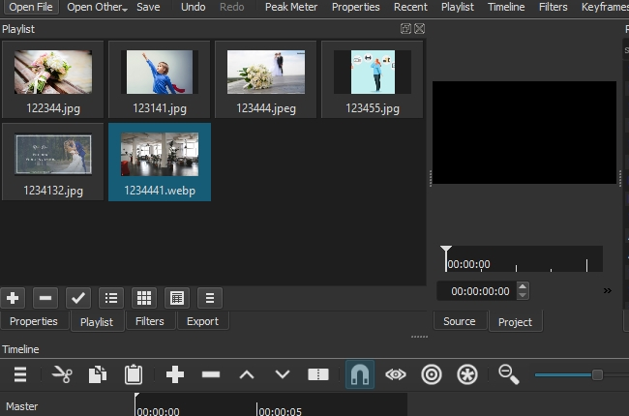Switch to the Properties tab
Image resolution: width=629 pixels, height=416 pixels.
coord(34,321)
